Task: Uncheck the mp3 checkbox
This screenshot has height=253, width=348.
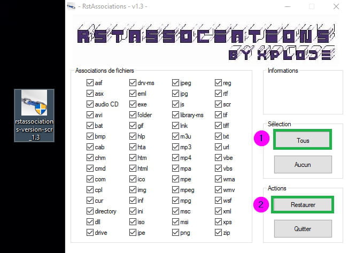Action: coord(175,147)
